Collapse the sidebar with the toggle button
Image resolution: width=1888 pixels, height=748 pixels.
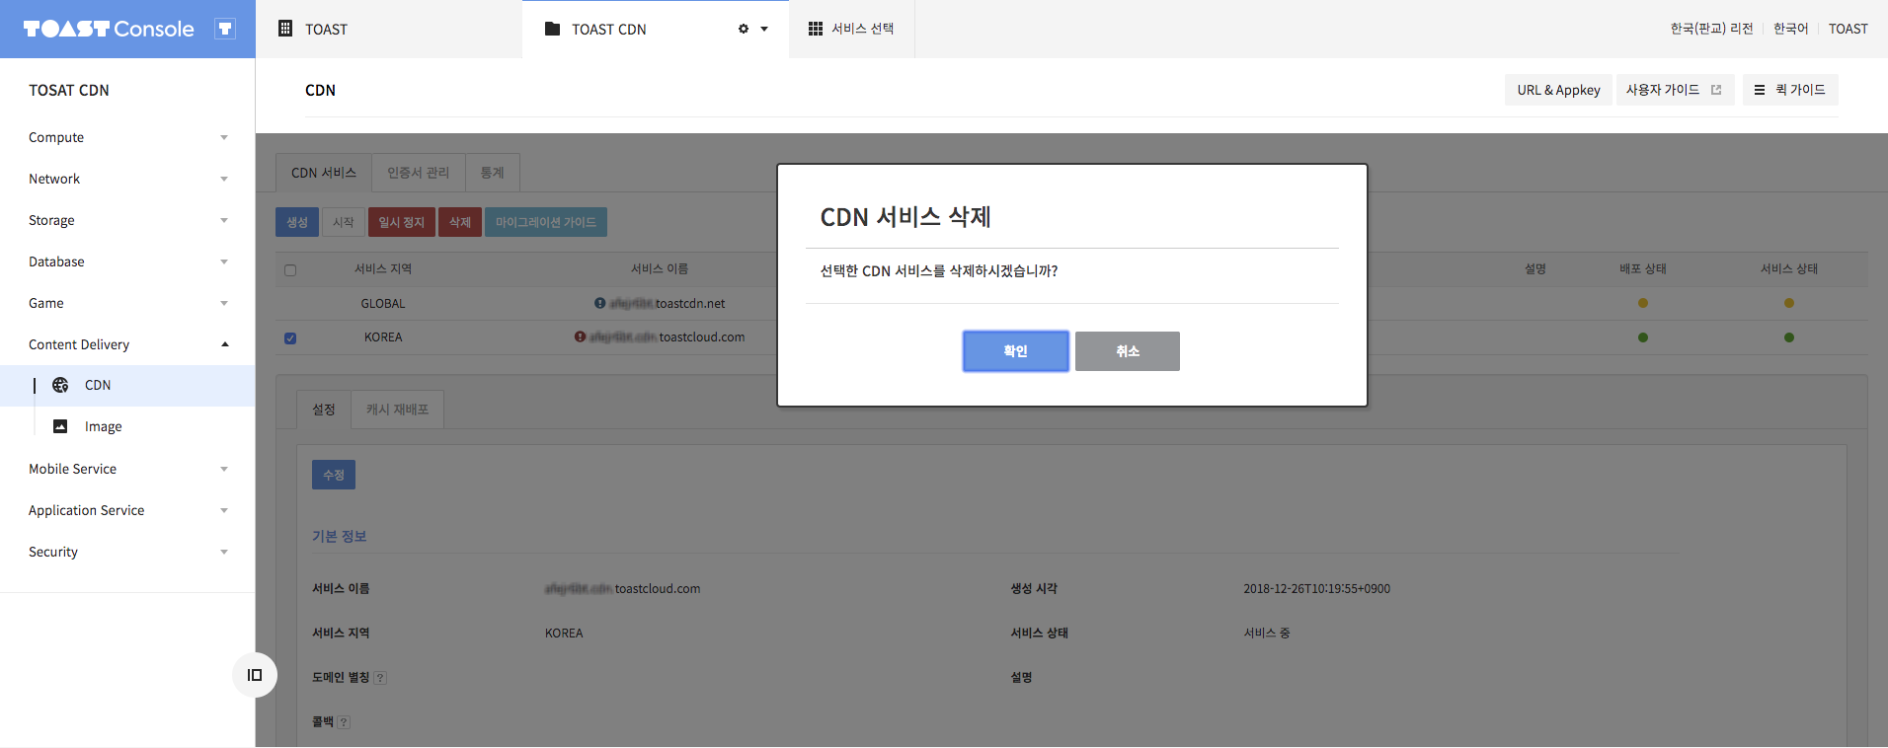pos(255,675)
